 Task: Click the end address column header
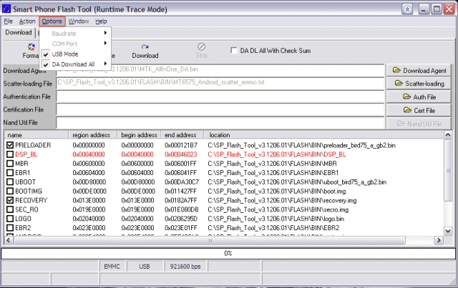(182, 135)
